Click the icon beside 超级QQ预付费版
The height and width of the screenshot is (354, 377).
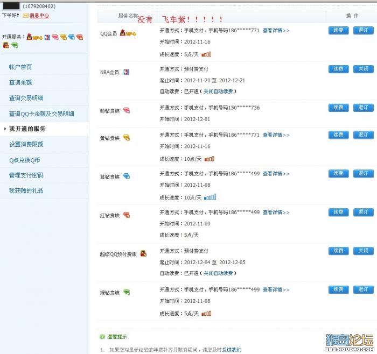[x=144, y=253]
